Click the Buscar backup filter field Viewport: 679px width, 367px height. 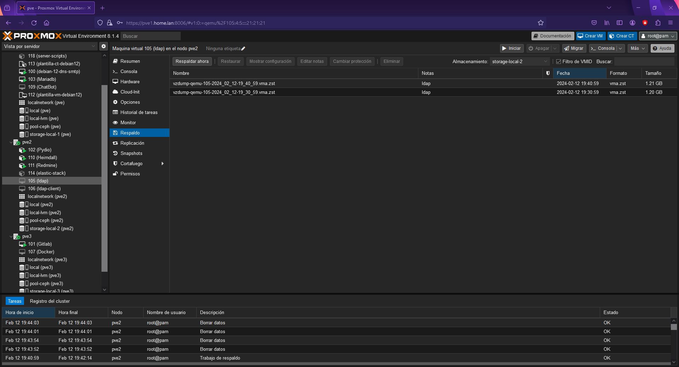[x=644, y=61]
